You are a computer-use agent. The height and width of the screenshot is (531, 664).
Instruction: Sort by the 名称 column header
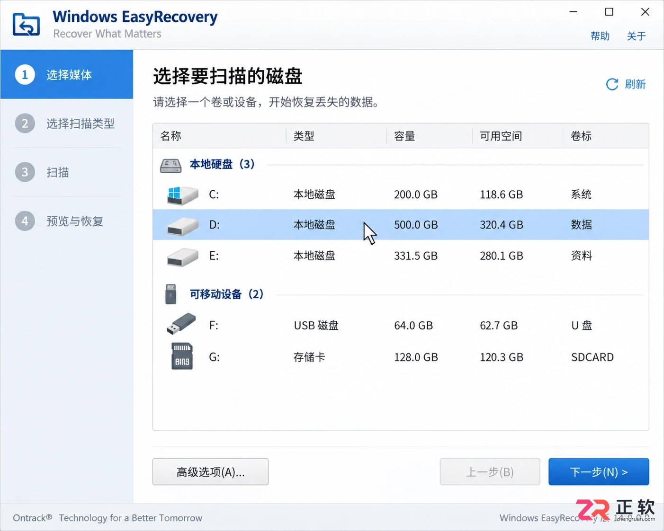[220, 136]
